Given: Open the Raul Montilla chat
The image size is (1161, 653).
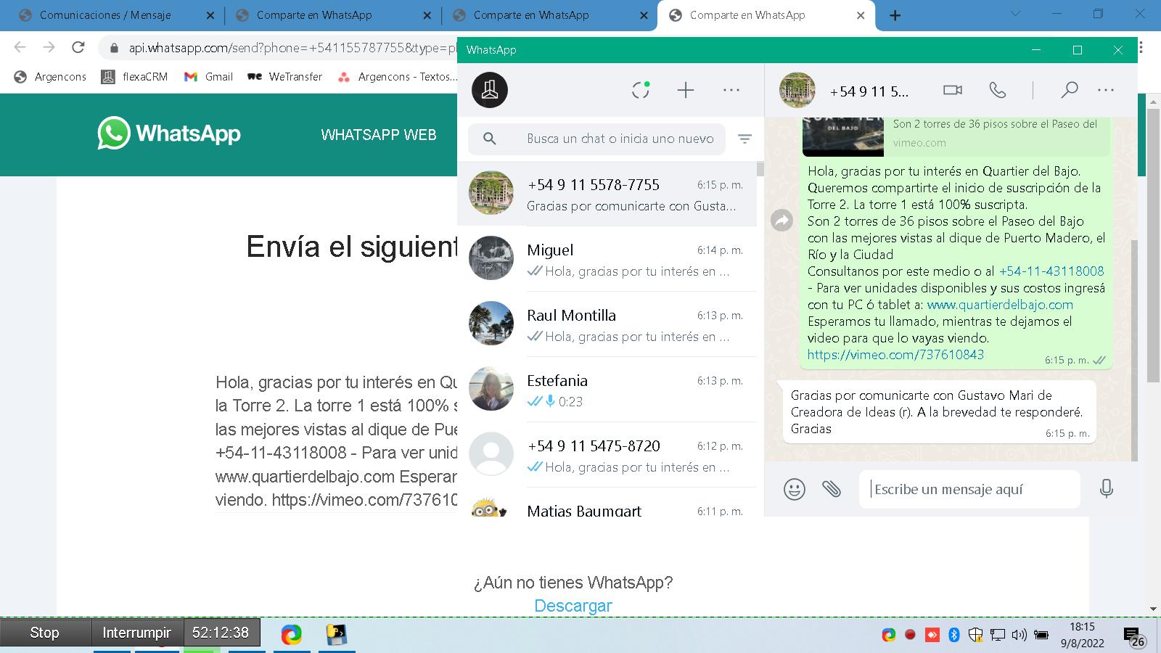Looking at the screenshot, I should [x=607, y=324].
